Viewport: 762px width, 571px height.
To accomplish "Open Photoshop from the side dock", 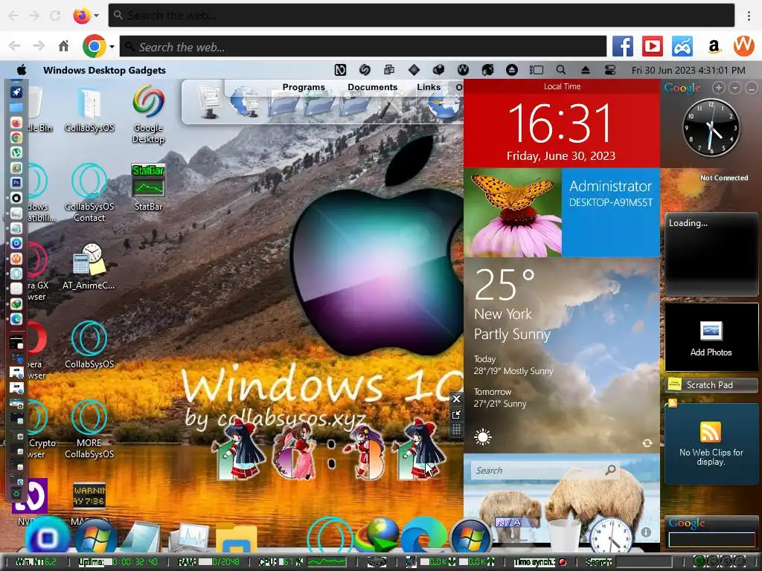I will (16, 183).
